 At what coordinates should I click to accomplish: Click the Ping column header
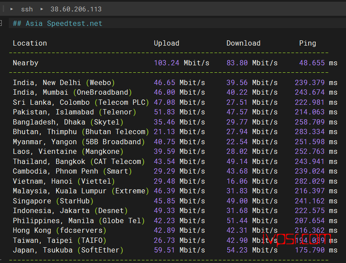coord(307,43)
